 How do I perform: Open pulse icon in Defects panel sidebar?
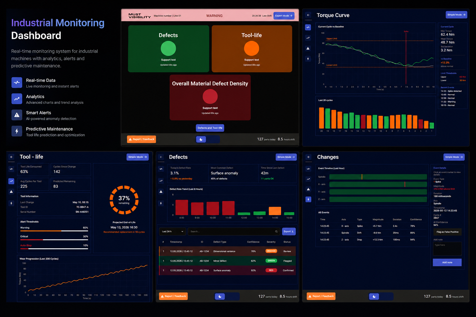(161, 169)
